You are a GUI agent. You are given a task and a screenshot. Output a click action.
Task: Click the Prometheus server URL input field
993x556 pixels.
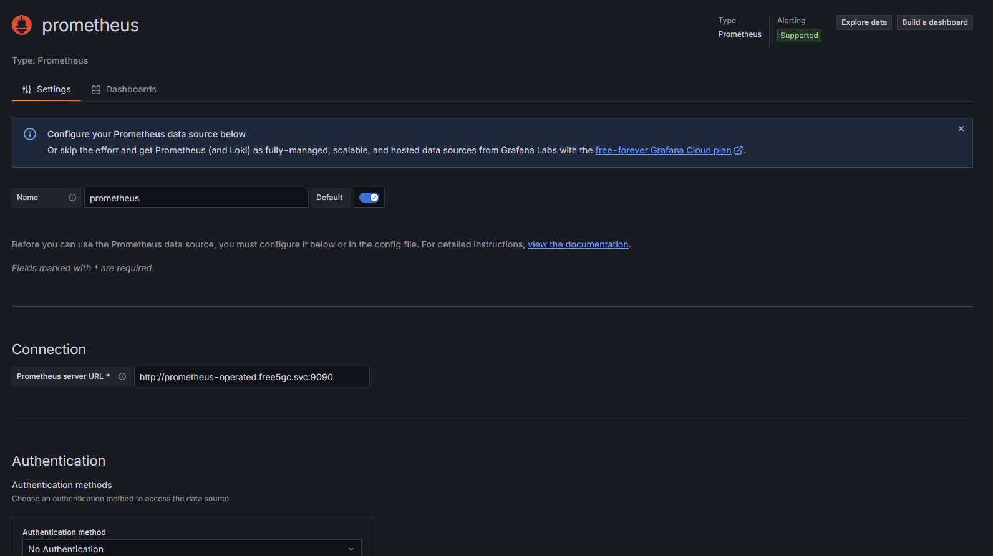tap(251, 377)
